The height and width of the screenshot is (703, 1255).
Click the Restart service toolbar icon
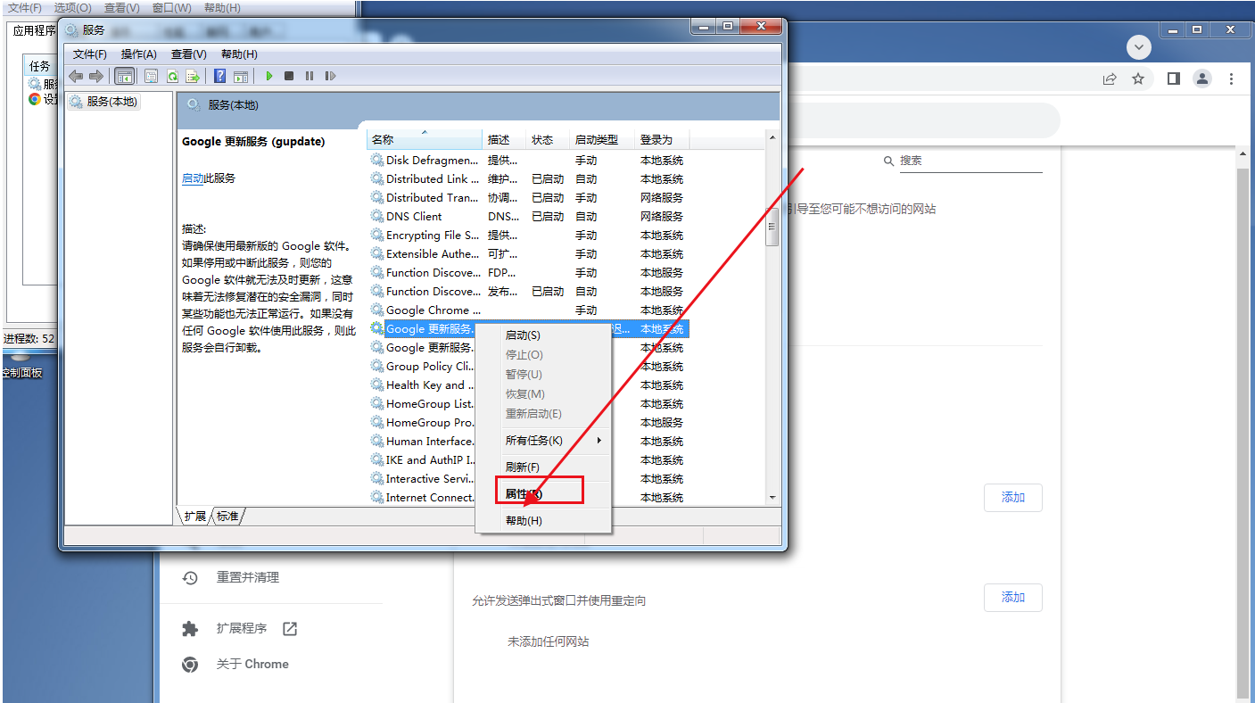click(330, 76)
